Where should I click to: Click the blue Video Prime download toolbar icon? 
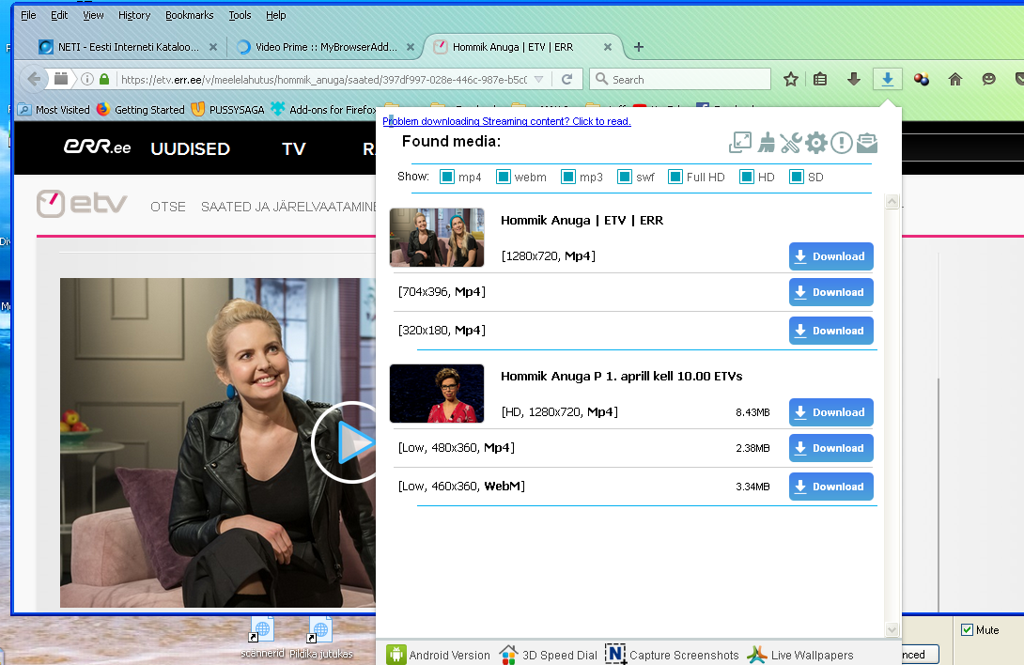888,80
